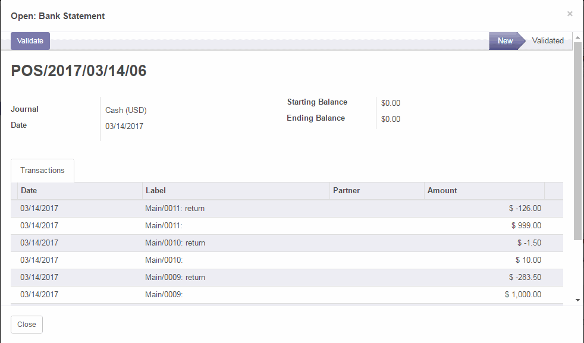Sort by the Date column header
584x343 pixels.
coord(29,191)
